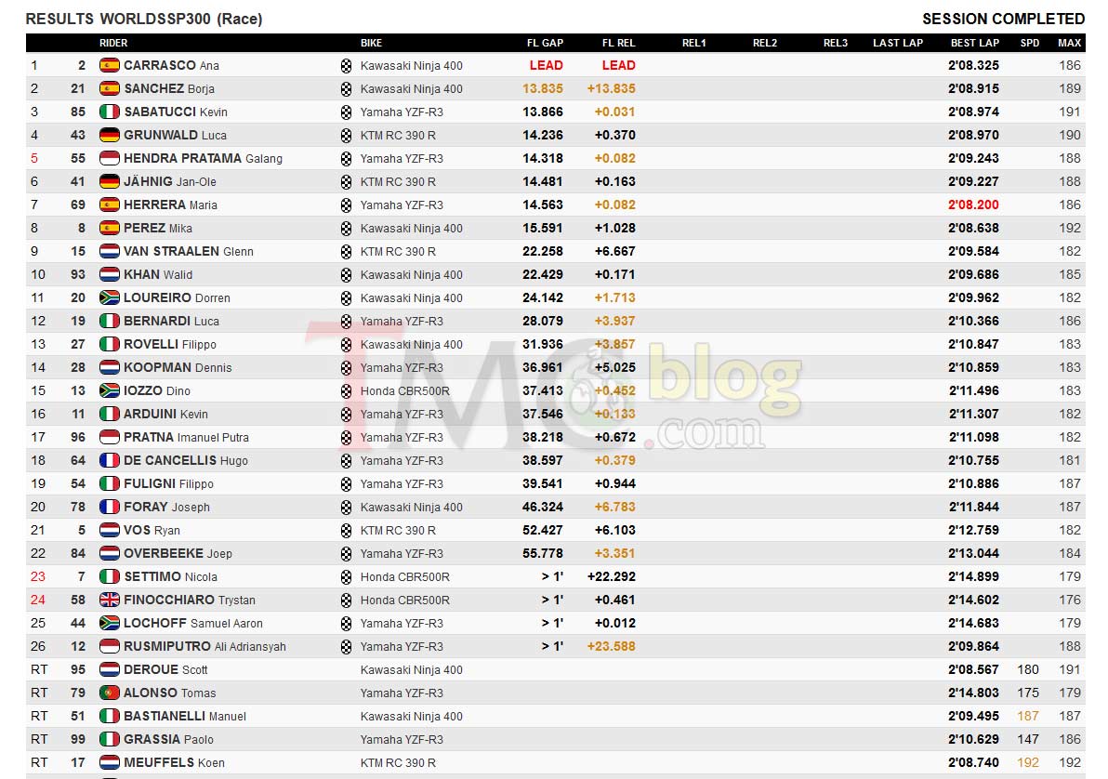Click the Indonesian flag beside HENDRA PRATAMA
Viewport: 1108px width, 779px height.
tap(110, 158)
